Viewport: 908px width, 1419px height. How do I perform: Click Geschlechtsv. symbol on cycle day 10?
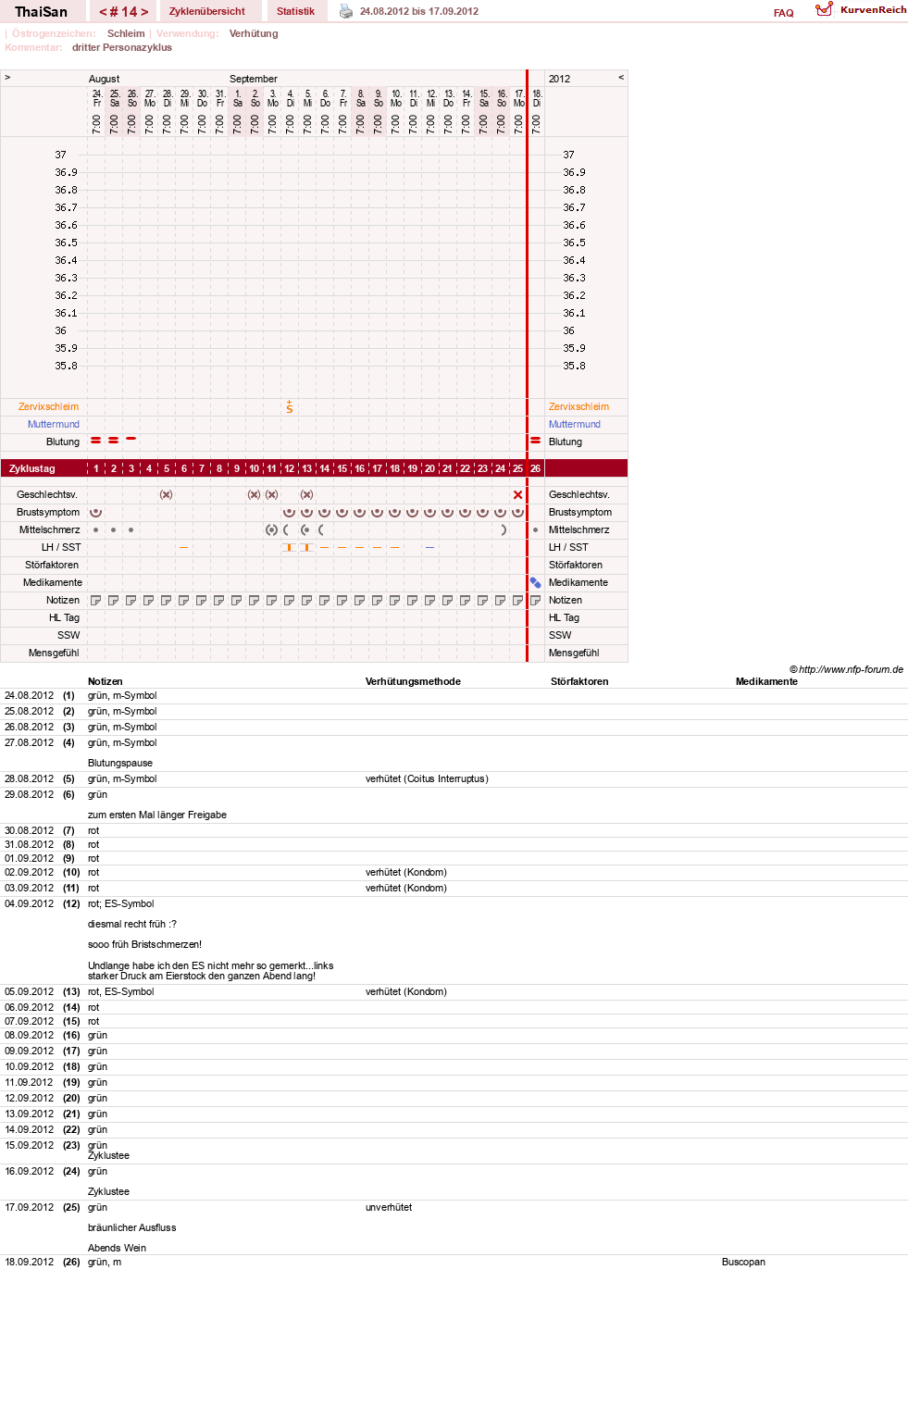[x=255, y=494]
